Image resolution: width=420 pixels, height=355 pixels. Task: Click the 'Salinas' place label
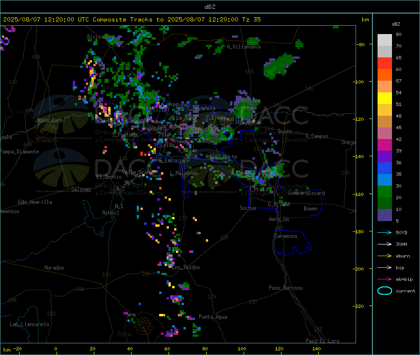point(81,189)
